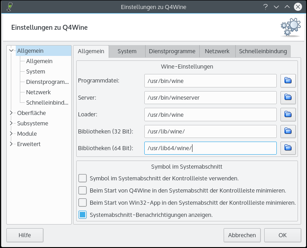The image size is (307, 248).
Task: Click the gears settings icon in header
Action: 290,28
